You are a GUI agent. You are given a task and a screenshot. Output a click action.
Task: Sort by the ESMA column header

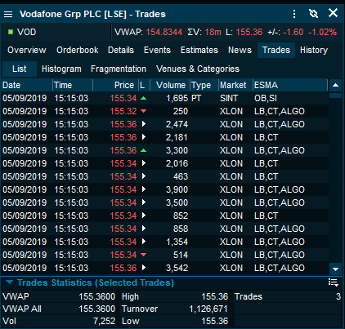(290, 85)
